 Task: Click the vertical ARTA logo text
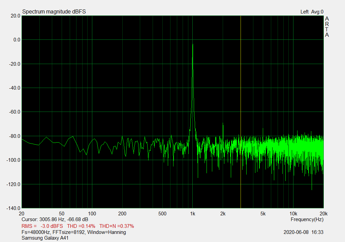[x=327, y=27]
